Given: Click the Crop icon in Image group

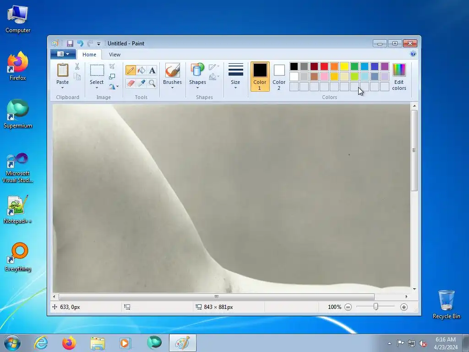Looking at the screenshot, I should [x=112, y=66].
